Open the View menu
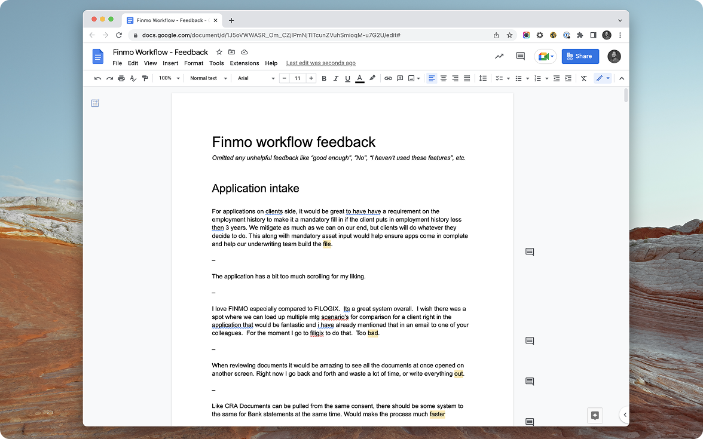The image size is (703, 439). click(150, 63)
